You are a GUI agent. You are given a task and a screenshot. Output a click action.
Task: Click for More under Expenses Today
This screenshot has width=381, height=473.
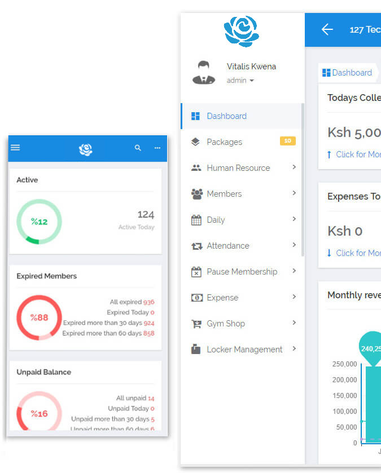(358, 253)
